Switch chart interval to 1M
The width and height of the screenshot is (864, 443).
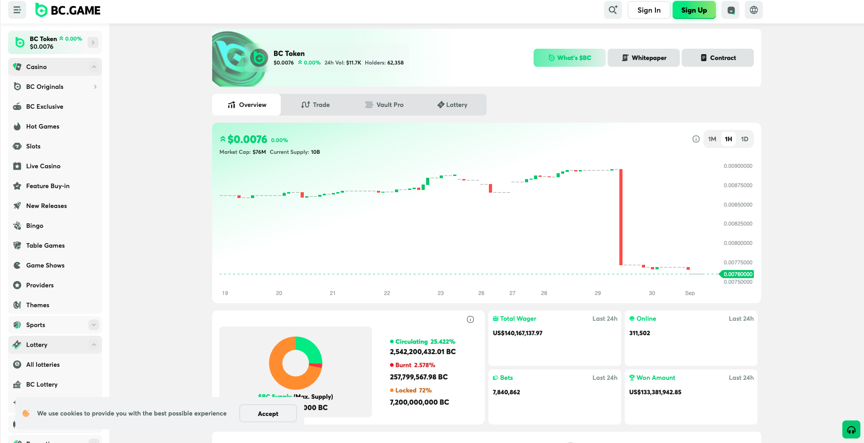tap(712, 139)
